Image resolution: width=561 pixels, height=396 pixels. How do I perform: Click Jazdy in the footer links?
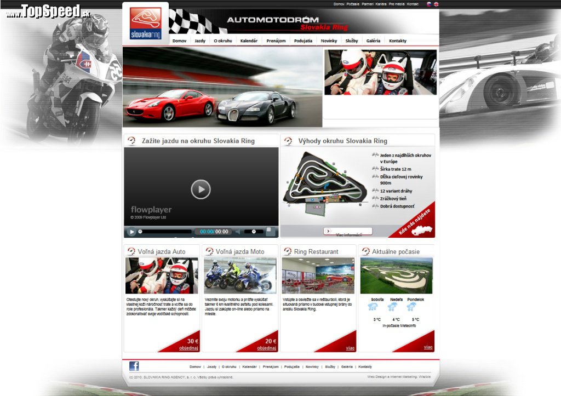pyautogui.click(x=212, y=366)
